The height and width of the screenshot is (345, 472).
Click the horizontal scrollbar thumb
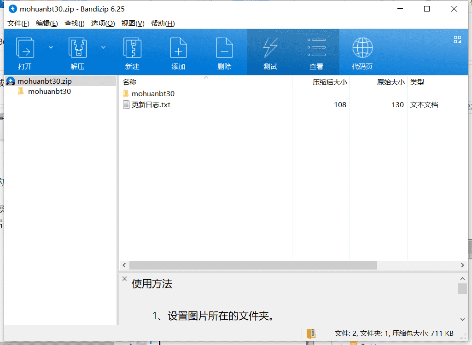(x=253, y=265)
